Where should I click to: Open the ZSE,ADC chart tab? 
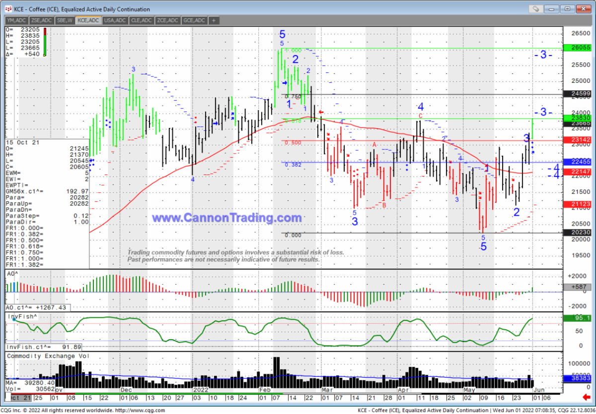[x=42, y=20]
